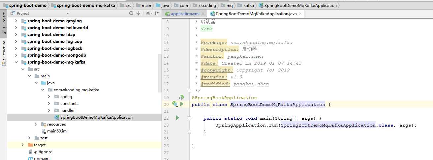Screen dimensions: 433x160
Task: Click the Spring bean gutter icon on line 20
Action: 175,104
